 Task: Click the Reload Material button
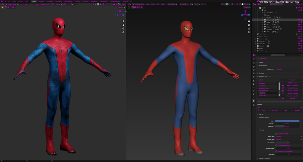pyautogui.click(x=292, y=88)
